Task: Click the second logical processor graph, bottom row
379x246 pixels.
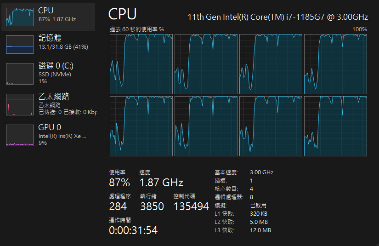Action: [x=206, y=126]
